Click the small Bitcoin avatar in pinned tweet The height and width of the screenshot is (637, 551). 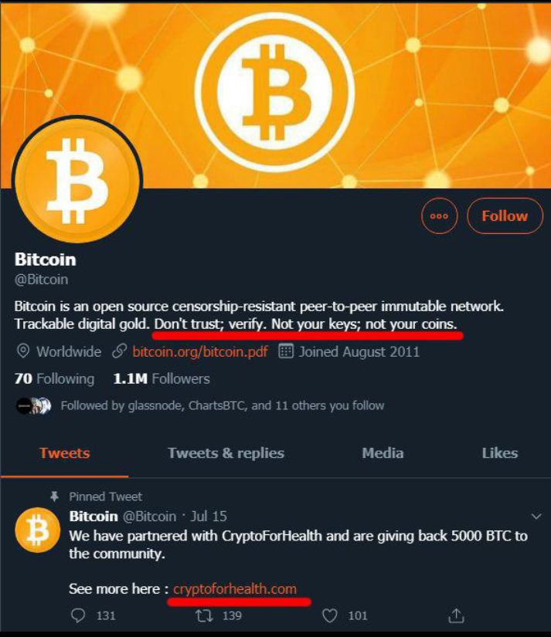coord(37,530)
